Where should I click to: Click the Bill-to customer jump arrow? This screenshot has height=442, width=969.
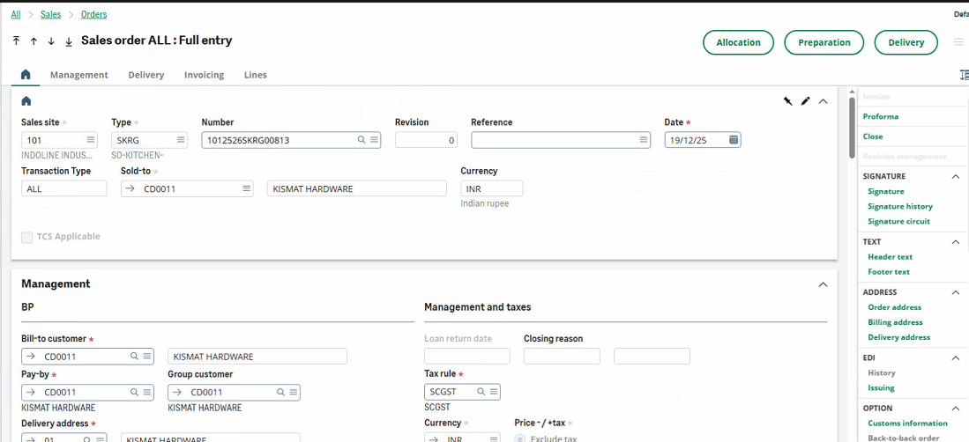point(30,357)
